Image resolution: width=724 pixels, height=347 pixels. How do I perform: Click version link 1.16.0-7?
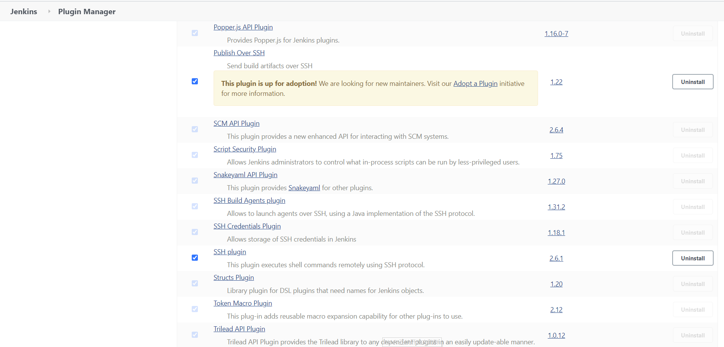coord(556,34)
